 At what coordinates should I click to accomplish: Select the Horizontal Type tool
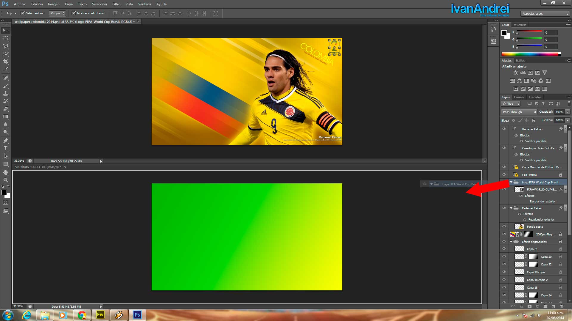[6, 148]
